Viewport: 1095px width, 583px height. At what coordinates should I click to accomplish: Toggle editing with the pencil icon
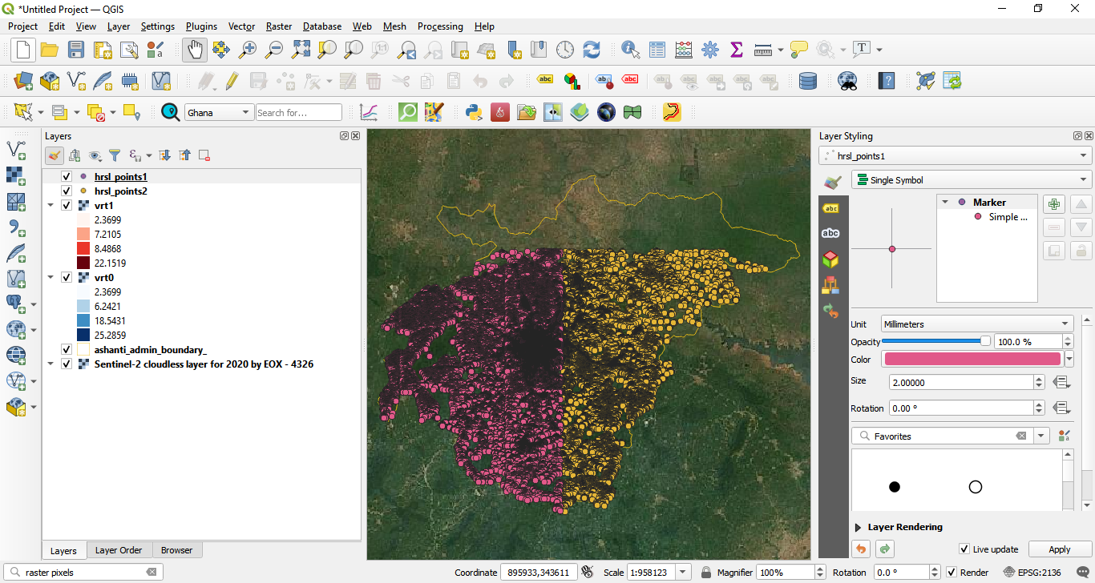click(232, 81)
